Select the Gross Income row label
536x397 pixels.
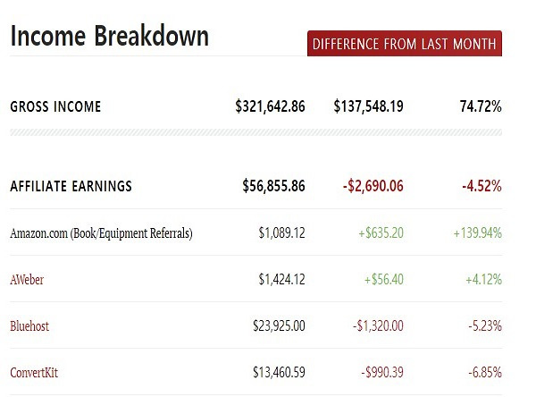[x=55, y=106]
